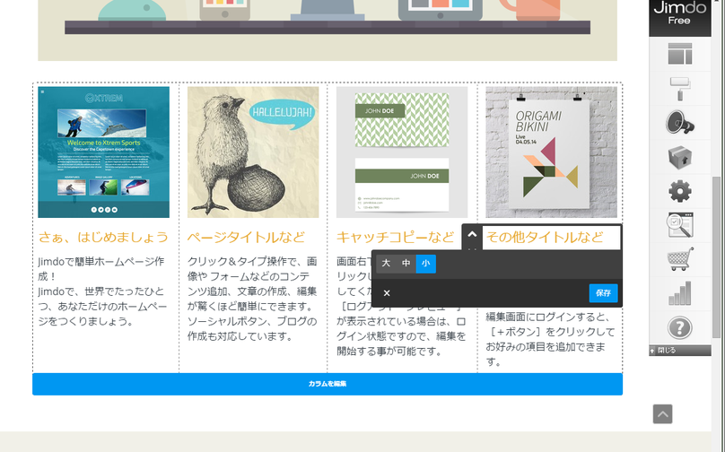Move heading element up with chevron
This screenshot has width=725, height=452.
(x=472, y=234)
